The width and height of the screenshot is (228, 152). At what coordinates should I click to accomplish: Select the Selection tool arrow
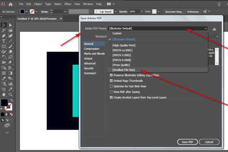(x=4, y=25)
